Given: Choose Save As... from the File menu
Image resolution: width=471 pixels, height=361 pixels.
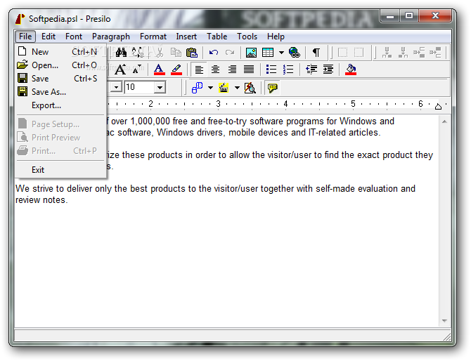Looking at the screenshot, I should pos(60,92).
